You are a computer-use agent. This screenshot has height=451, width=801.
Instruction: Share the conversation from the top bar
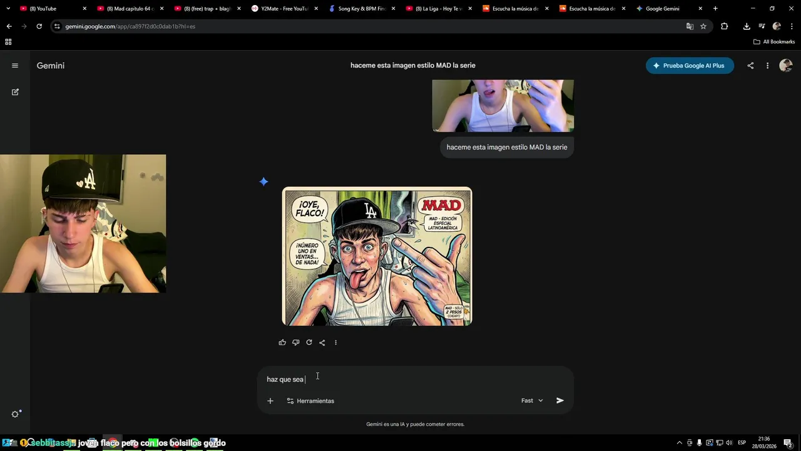[x=750, y=66]
